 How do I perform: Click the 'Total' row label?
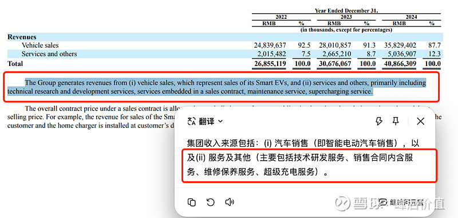pyautogui.click(x=15, y=64)
